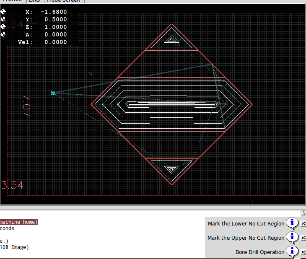
Task: Click the Vel velocity readout value
Action: click(x=55, y=42)
